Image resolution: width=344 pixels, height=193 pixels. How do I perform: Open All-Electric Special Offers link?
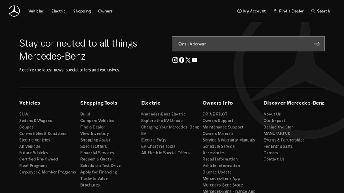tap(165, 153)
